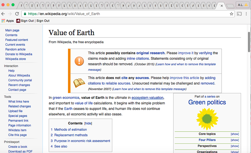Go to Community portal

click(x=20, y=80)
